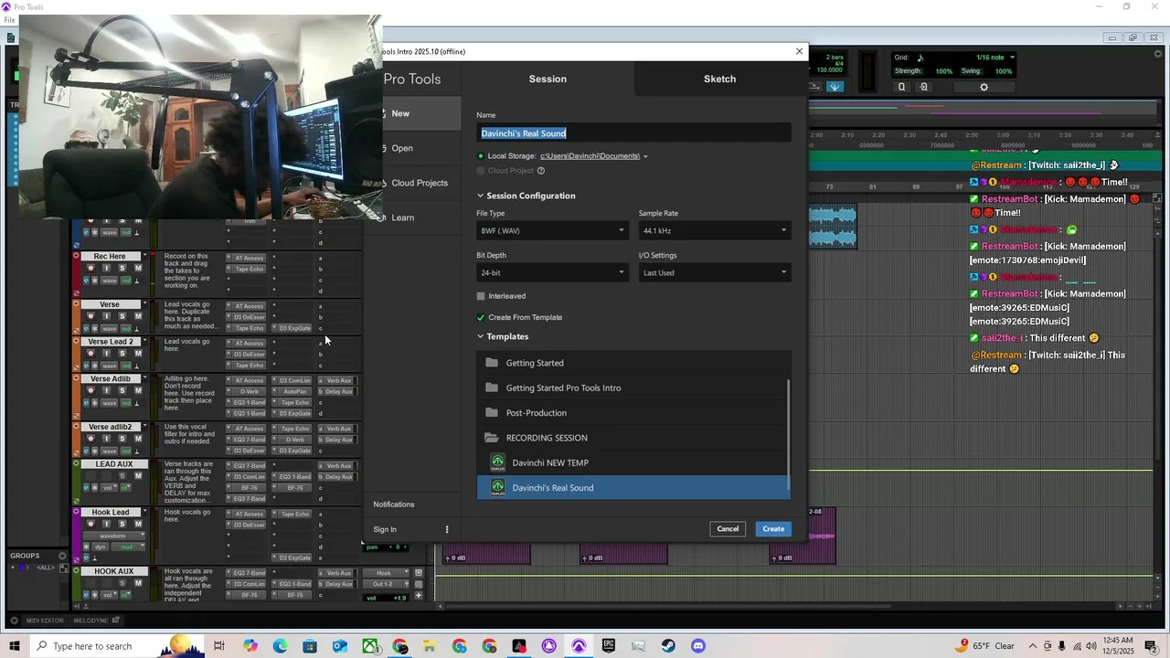Viewport: 1170px width, 658px height.
Task: Click the session Name input field
Action: pos(633,133)
